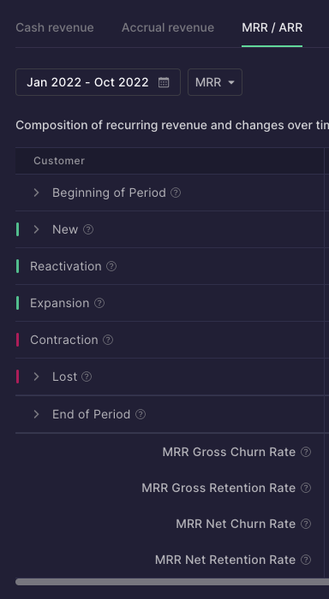Open the New row help tooltip icon
The width and height of the screenshot is (329, 599).
pos(88,229)
